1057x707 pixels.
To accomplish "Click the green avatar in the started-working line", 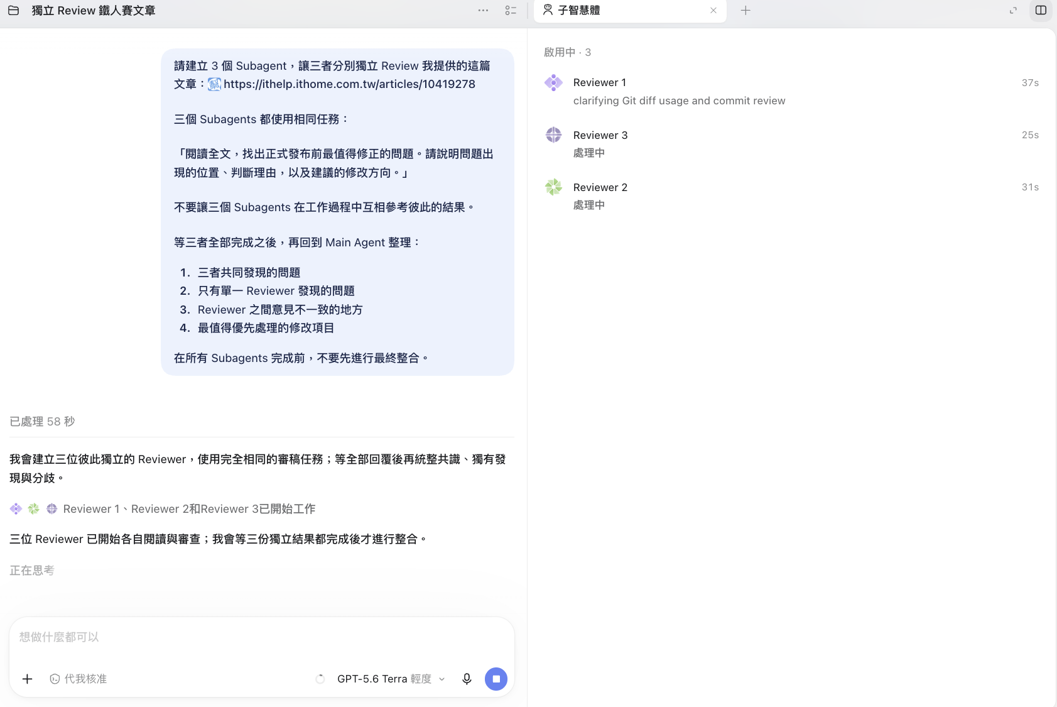I will [34, 508].
